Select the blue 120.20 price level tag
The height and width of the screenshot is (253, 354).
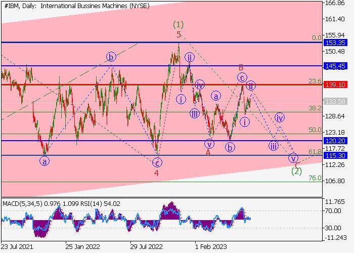point(335,141)
